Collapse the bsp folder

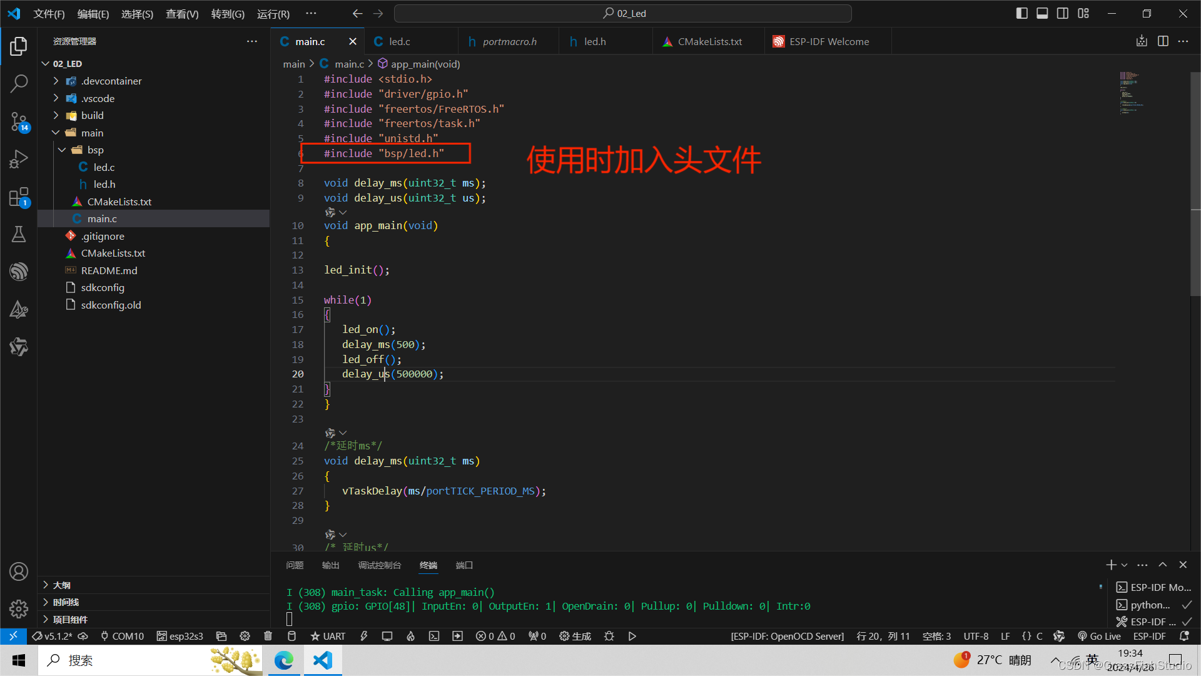95,150
